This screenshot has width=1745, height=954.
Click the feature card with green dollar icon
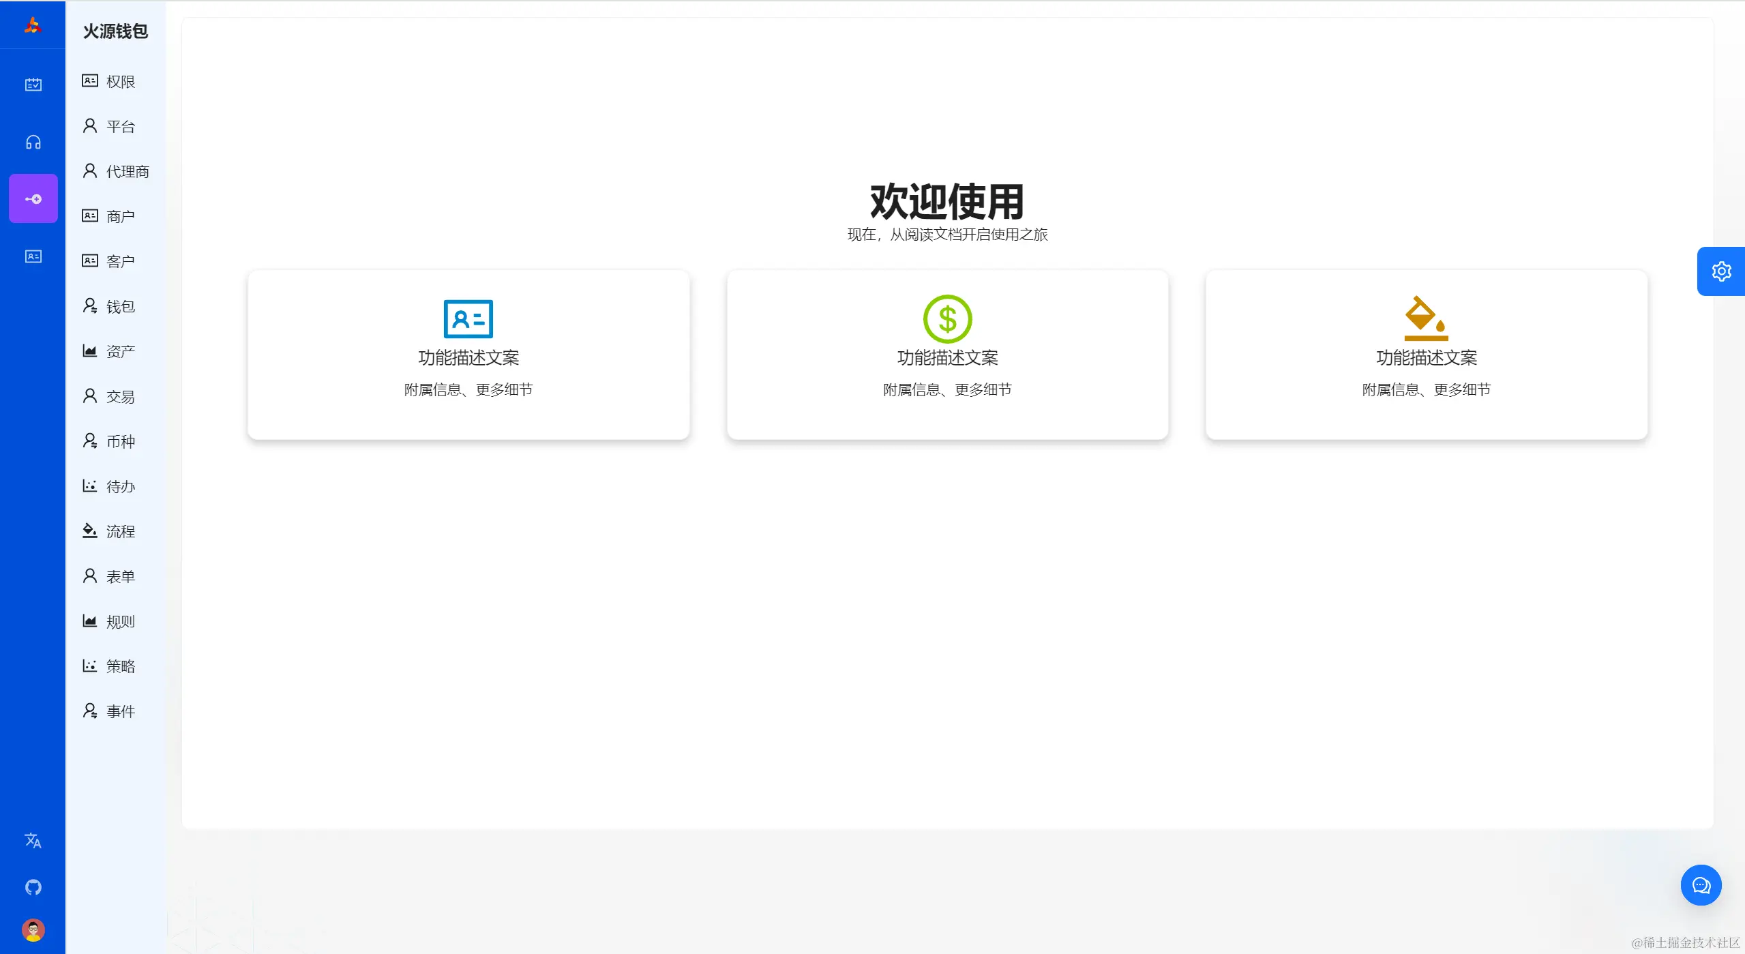pyautogui.click(x=947, y=355)
